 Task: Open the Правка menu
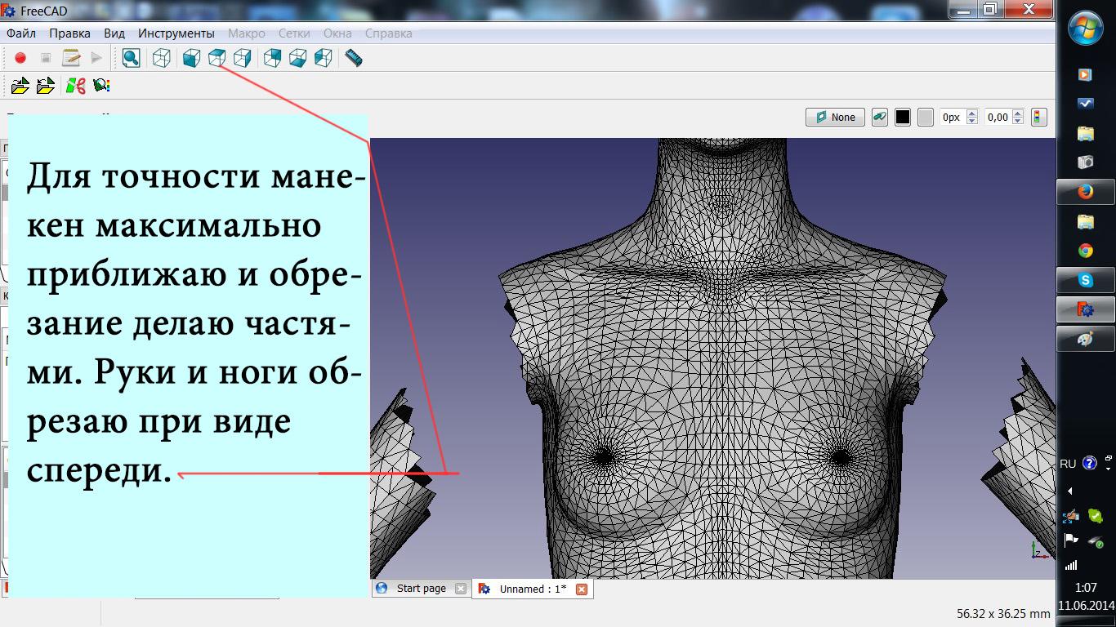[x=69, y=33]
